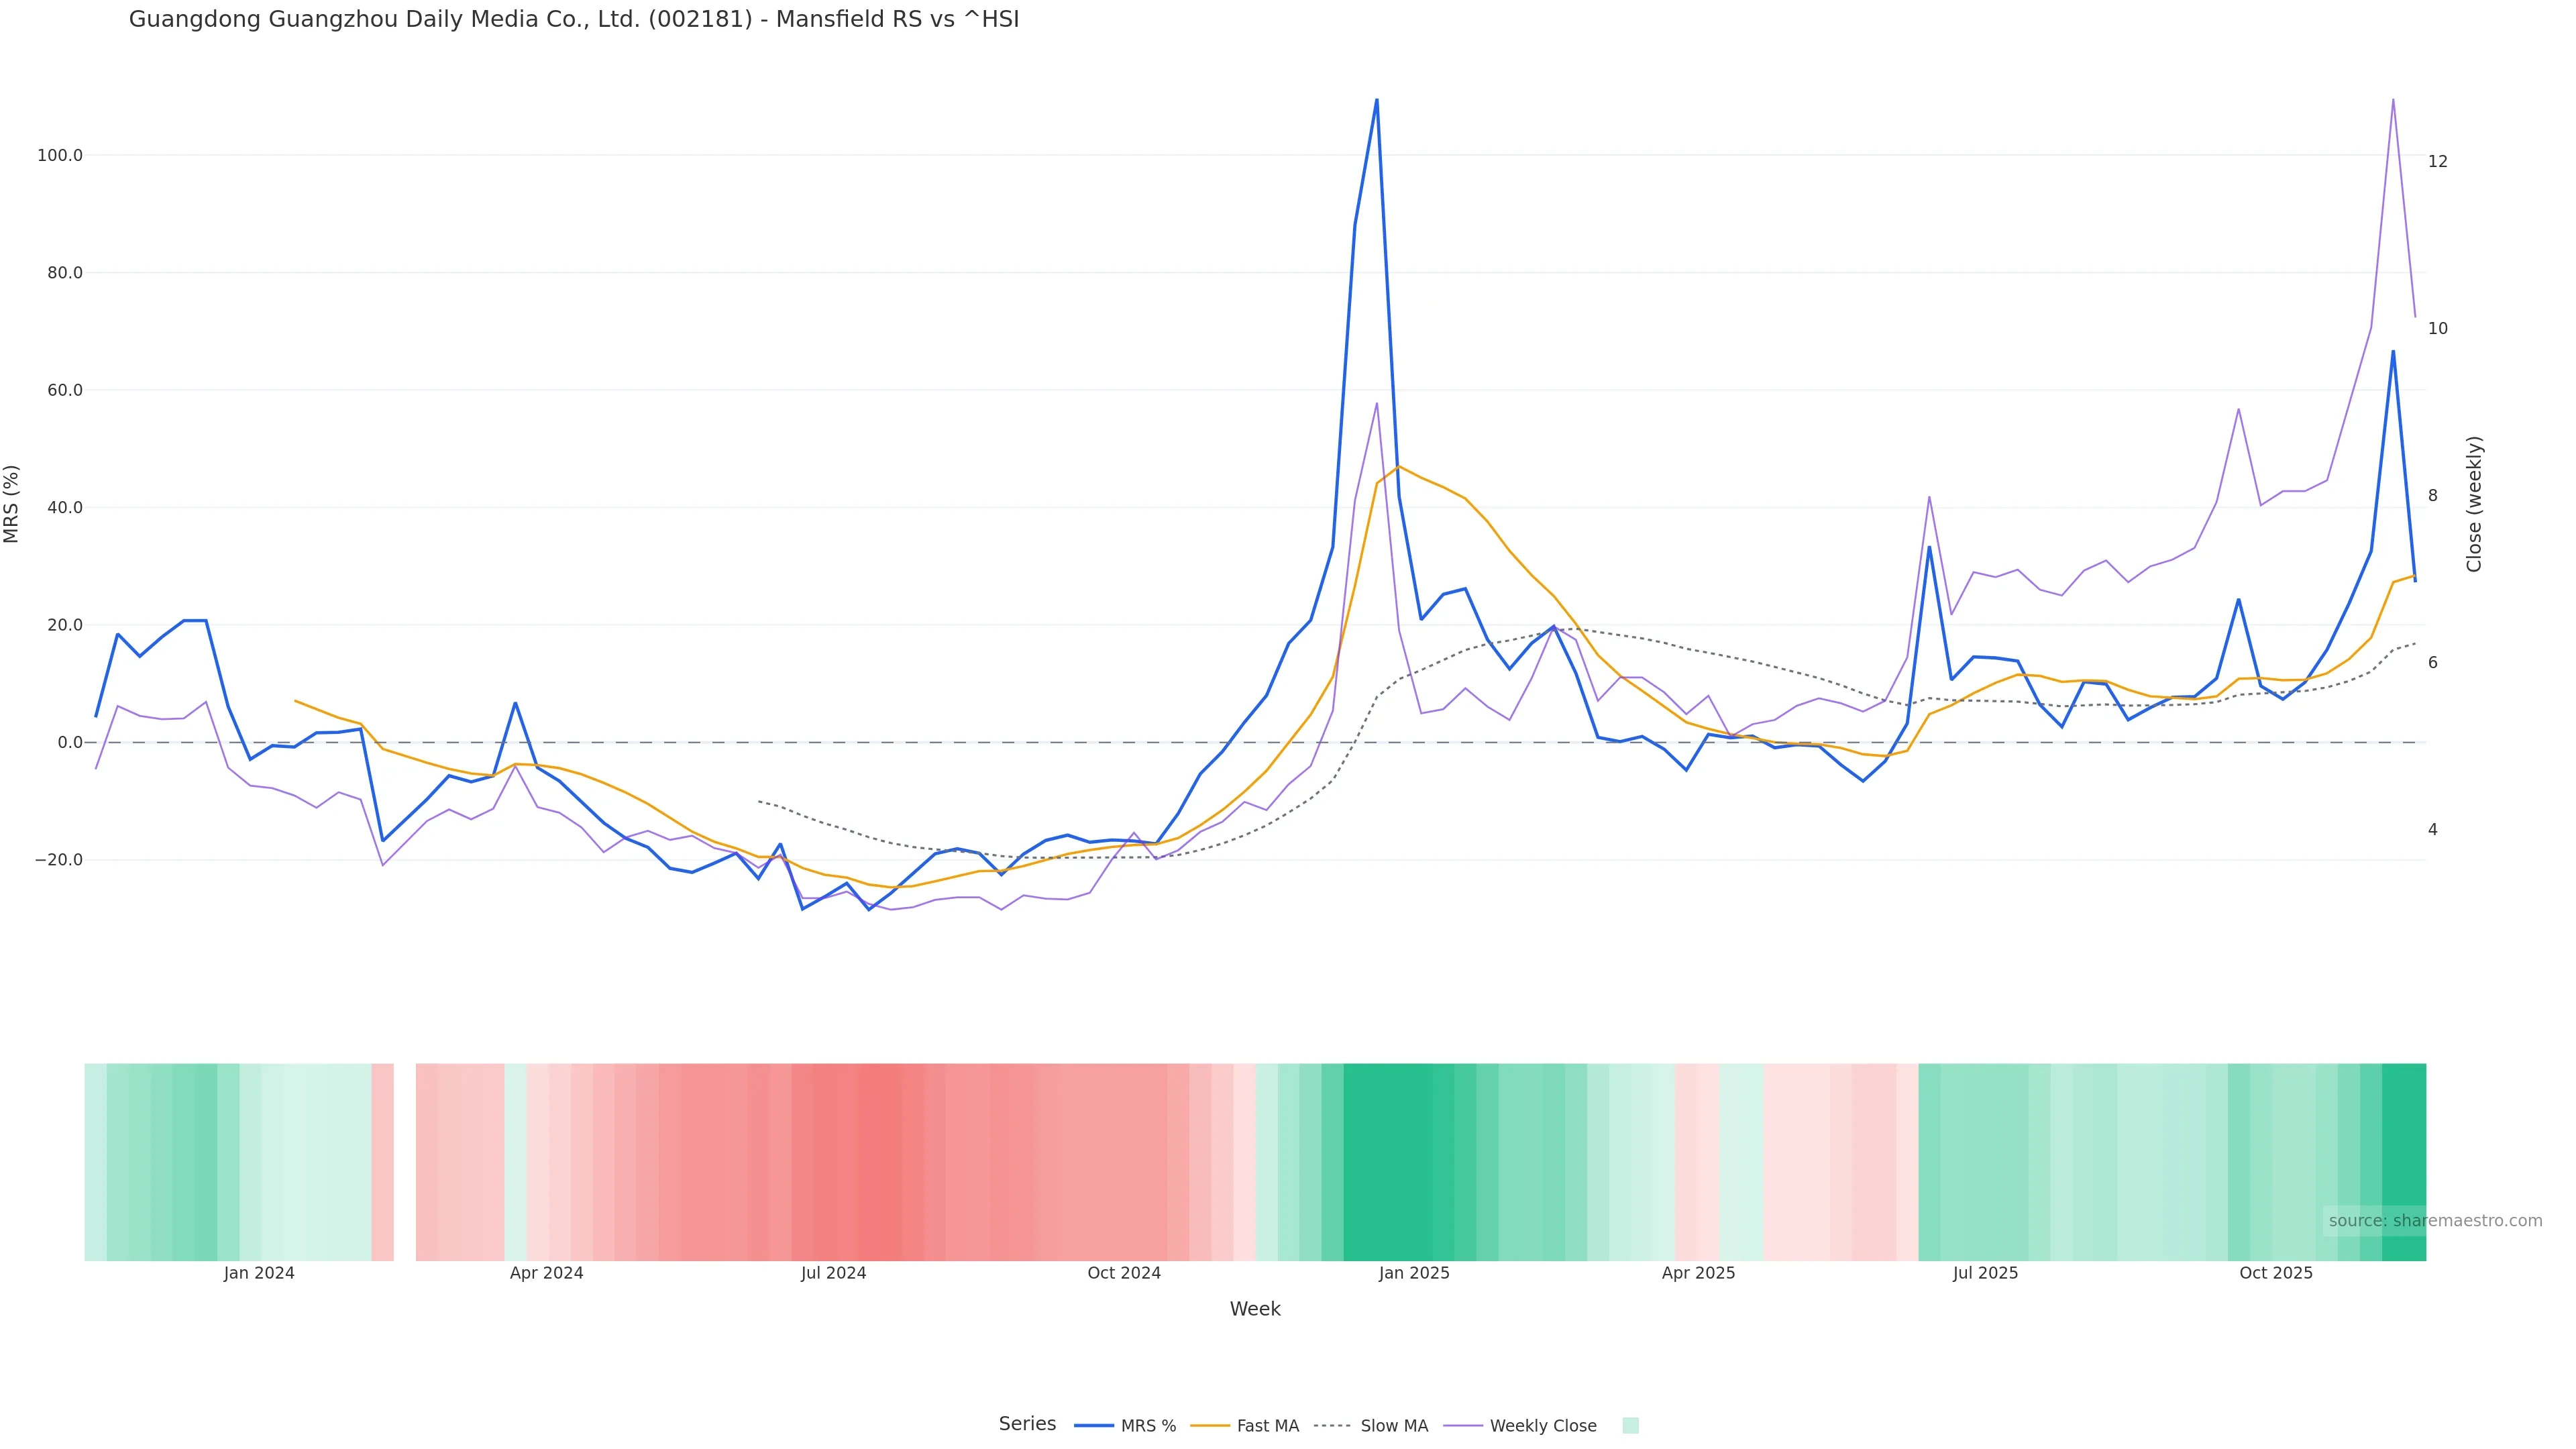Click the Jan 2025 week axis label
The image size is (2576, 1449).
click(1413, 1273)
